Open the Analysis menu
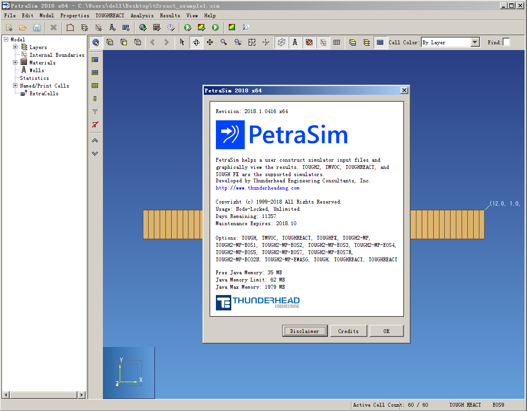 (142, 15)
